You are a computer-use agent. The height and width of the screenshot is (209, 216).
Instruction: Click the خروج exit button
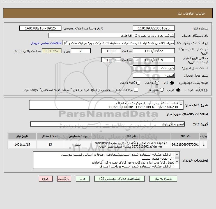tap(46, 178)
